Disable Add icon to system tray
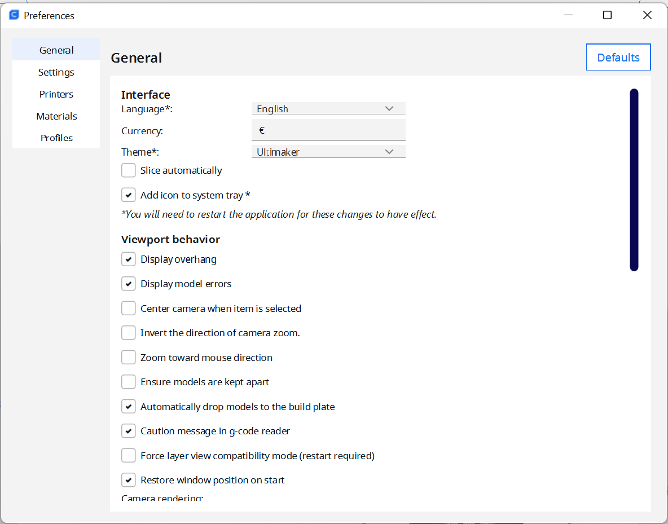The image size is (668, 524). pyautogui.click(x=128, y=195)
